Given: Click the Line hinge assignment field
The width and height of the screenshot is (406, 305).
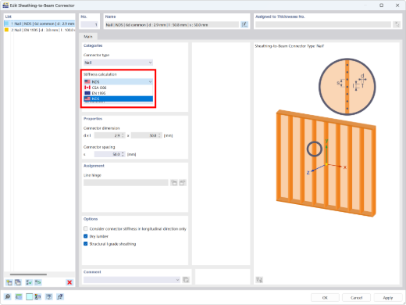Looking at the screenshot, I should [x=126, y=183].
